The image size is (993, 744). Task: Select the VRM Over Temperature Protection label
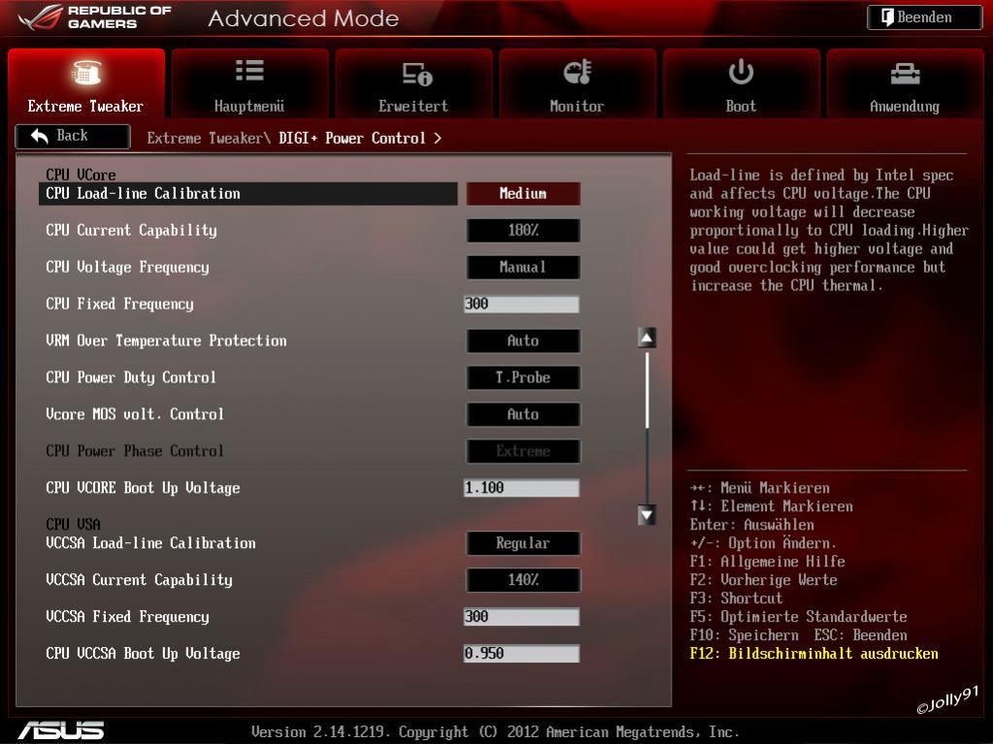pyautogui.click(x=166, y=340)
